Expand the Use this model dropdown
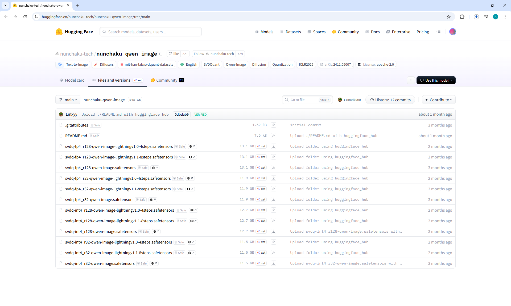Viewport: 511px width, 306px height. [436, 80]
